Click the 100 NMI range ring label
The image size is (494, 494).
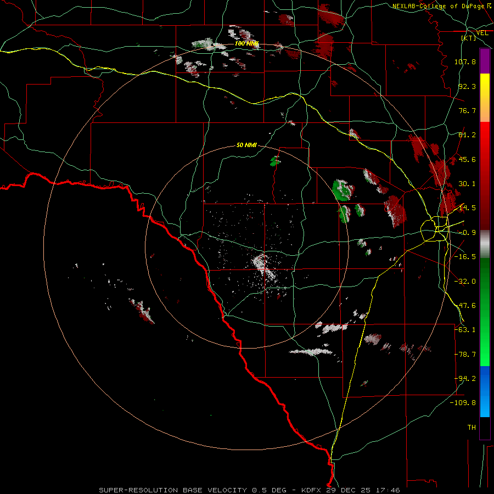247,43
